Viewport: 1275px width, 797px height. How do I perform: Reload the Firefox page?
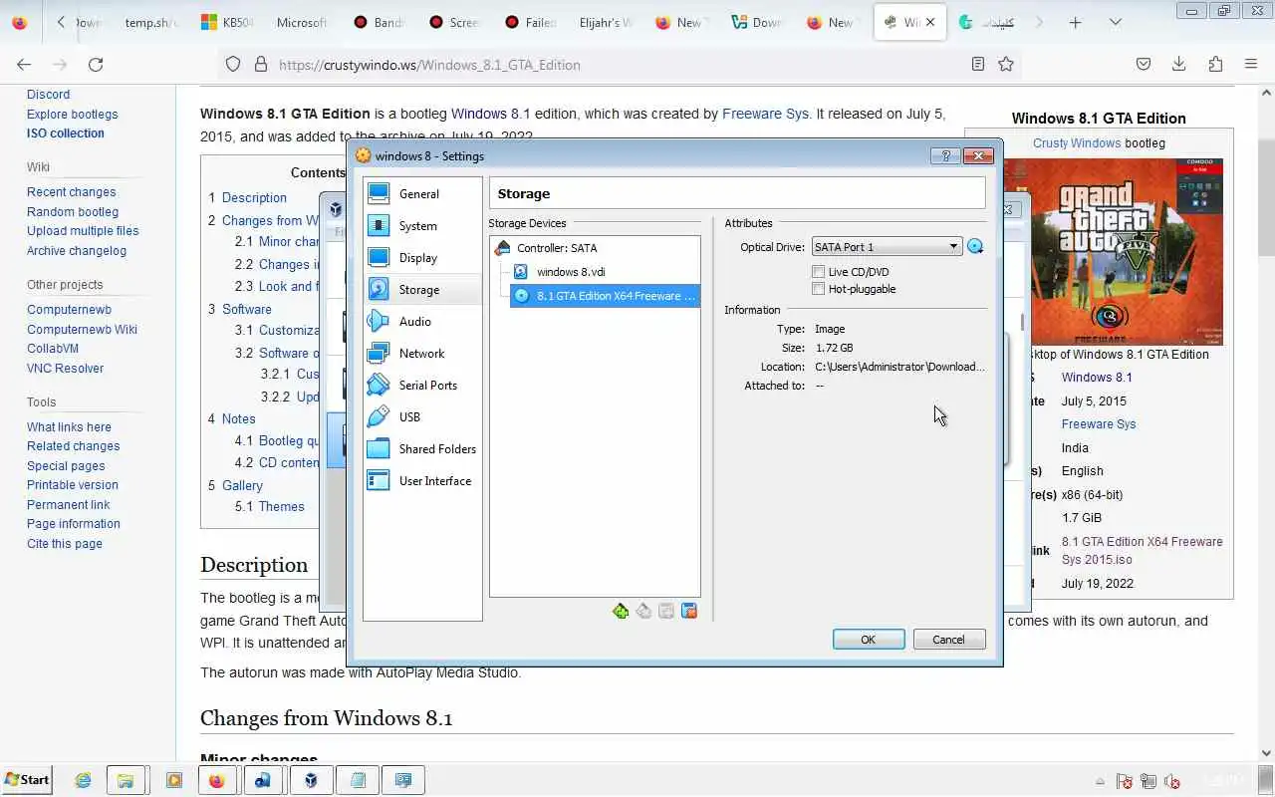(96, 64)
